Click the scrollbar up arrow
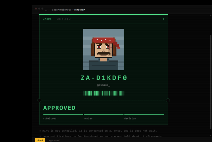 pyautogui.click(x=211, y=15)
